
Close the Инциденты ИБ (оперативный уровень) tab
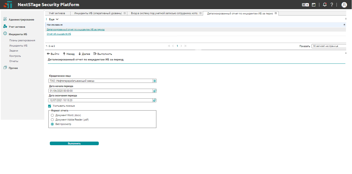click(x=125, y=13)
